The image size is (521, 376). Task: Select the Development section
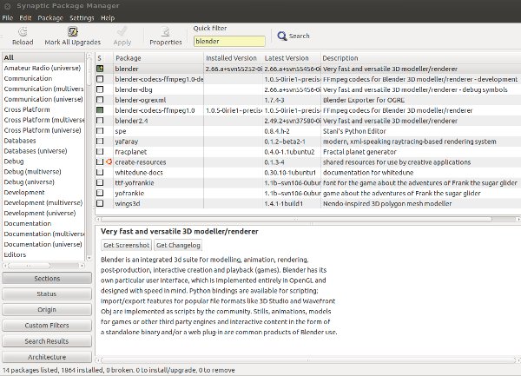pos(43,192)
